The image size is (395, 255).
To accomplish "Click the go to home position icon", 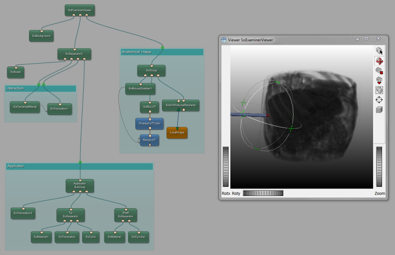I will click(379, 81).
